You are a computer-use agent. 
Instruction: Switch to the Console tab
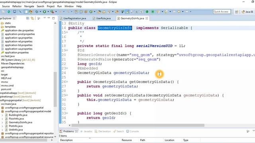[133, 131]
